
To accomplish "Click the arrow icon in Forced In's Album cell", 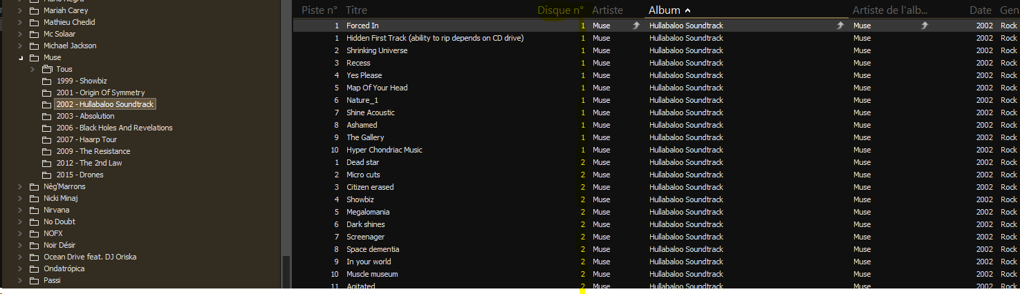I will point(840,26).
